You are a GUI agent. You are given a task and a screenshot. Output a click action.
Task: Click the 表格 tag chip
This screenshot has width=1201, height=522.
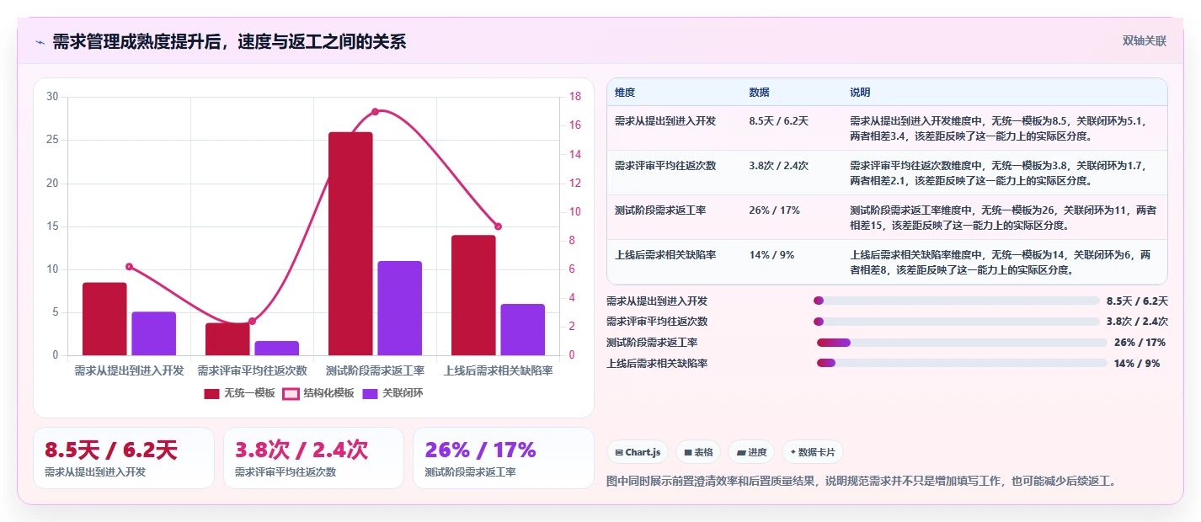698,452
